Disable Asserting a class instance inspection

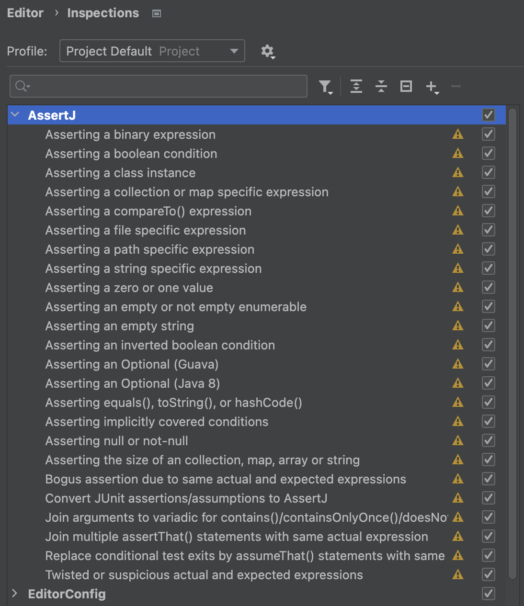[488, 172]
